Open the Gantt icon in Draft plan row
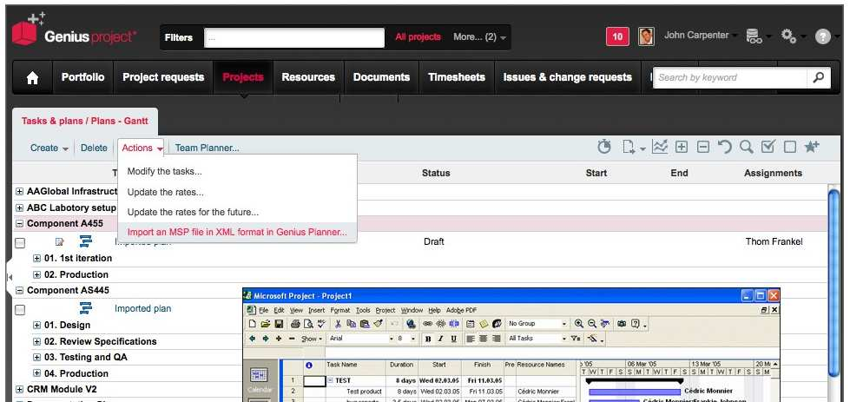The image size is (850, 402). 86,241
